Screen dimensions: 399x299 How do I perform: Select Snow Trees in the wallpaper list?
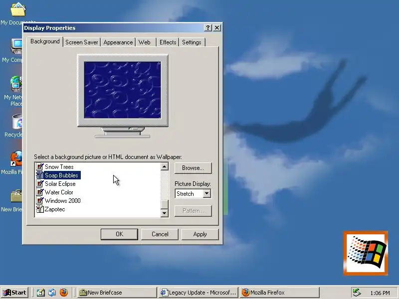(59, 167)
